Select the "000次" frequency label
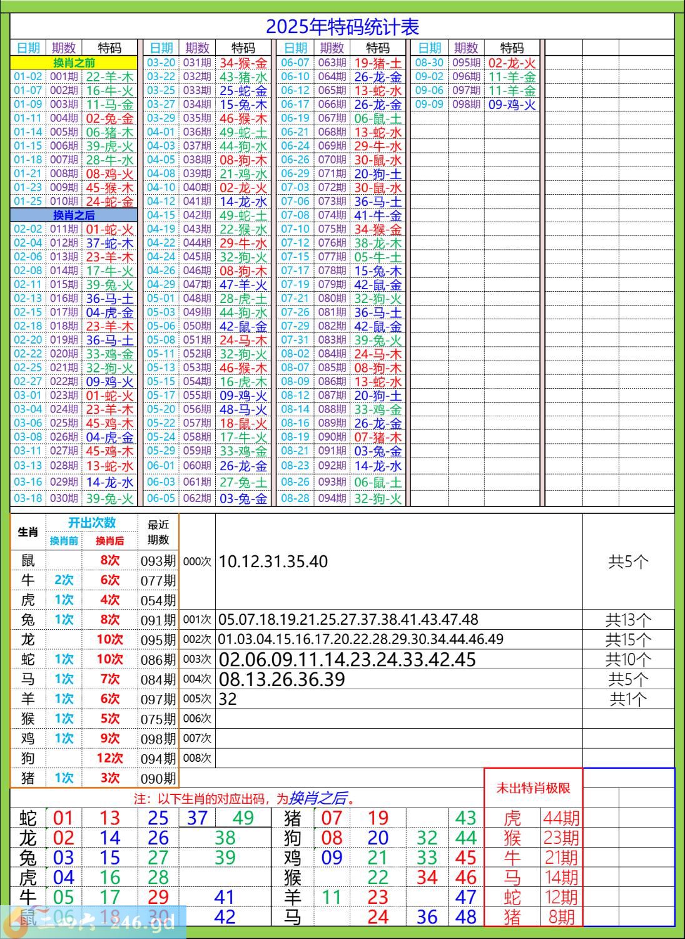685x939 pixels. pos(197,562)
